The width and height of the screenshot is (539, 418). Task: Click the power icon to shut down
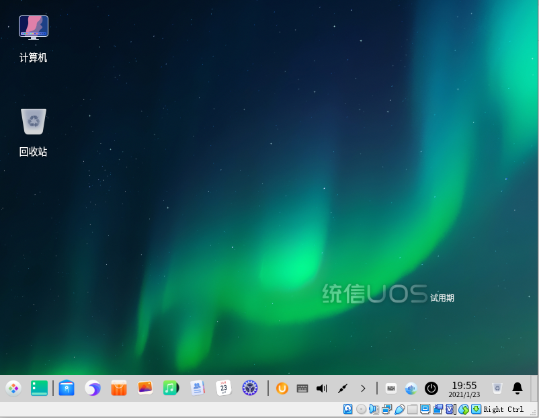pos(431,388)
